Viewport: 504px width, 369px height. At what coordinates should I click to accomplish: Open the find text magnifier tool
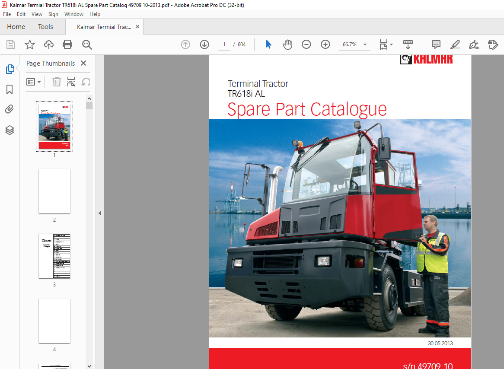click(87, 45)
